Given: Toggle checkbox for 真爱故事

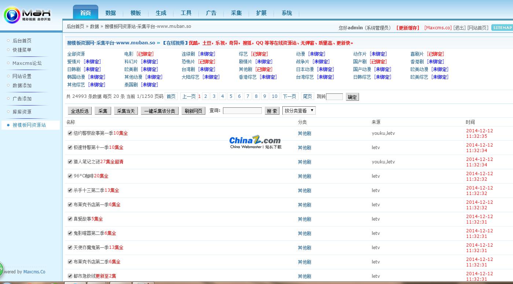Looking at the screenshot, I should (x=70, y=219).
